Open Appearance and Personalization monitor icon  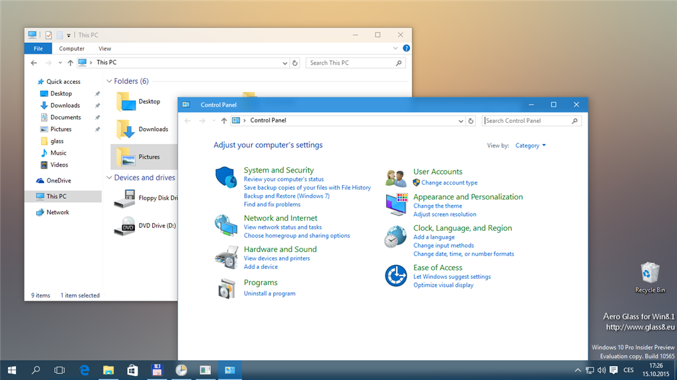point(397,204)
